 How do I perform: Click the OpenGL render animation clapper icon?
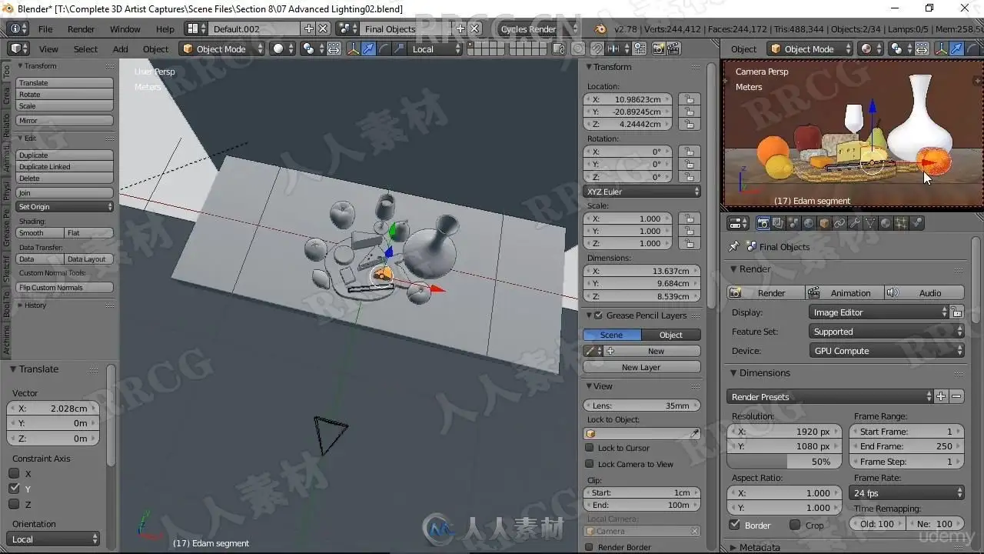point(673,48)
